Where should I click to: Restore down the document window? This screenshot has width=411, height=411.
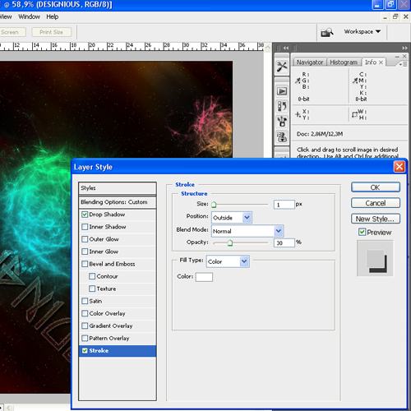pyautogui.click(x=395, y=16)
